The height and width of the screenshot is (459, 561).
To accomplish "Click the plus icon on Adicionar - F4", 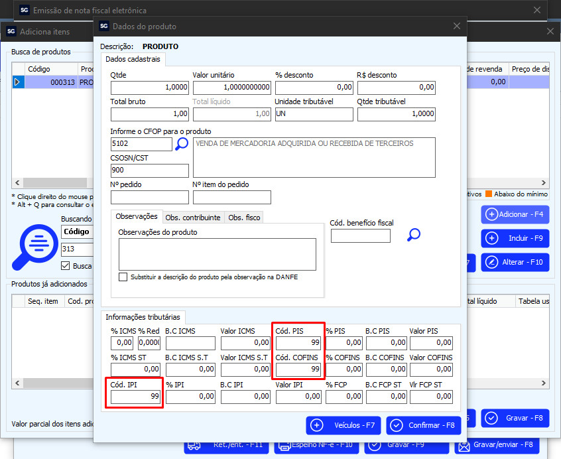I will coord(491,214).
